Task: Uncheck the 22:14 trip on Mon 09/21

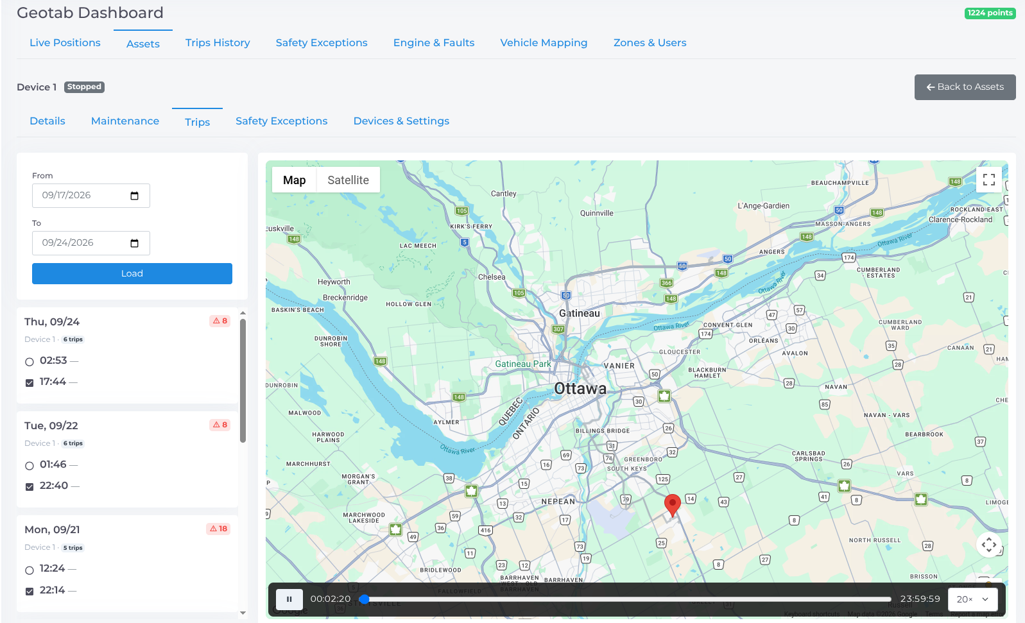Action: [x=29, y=592]
